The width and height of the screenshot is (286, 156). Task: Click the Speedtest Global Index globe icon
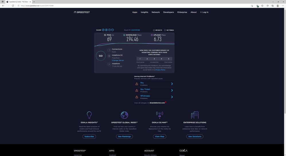tap(124, 115)
